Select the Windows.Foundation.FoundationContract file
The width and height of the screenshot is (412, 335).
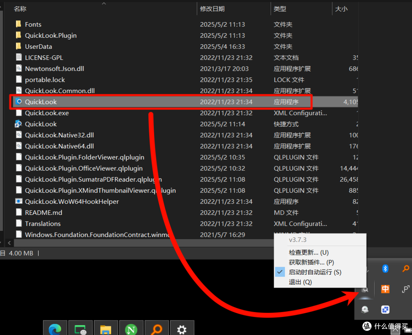(97, 234)
